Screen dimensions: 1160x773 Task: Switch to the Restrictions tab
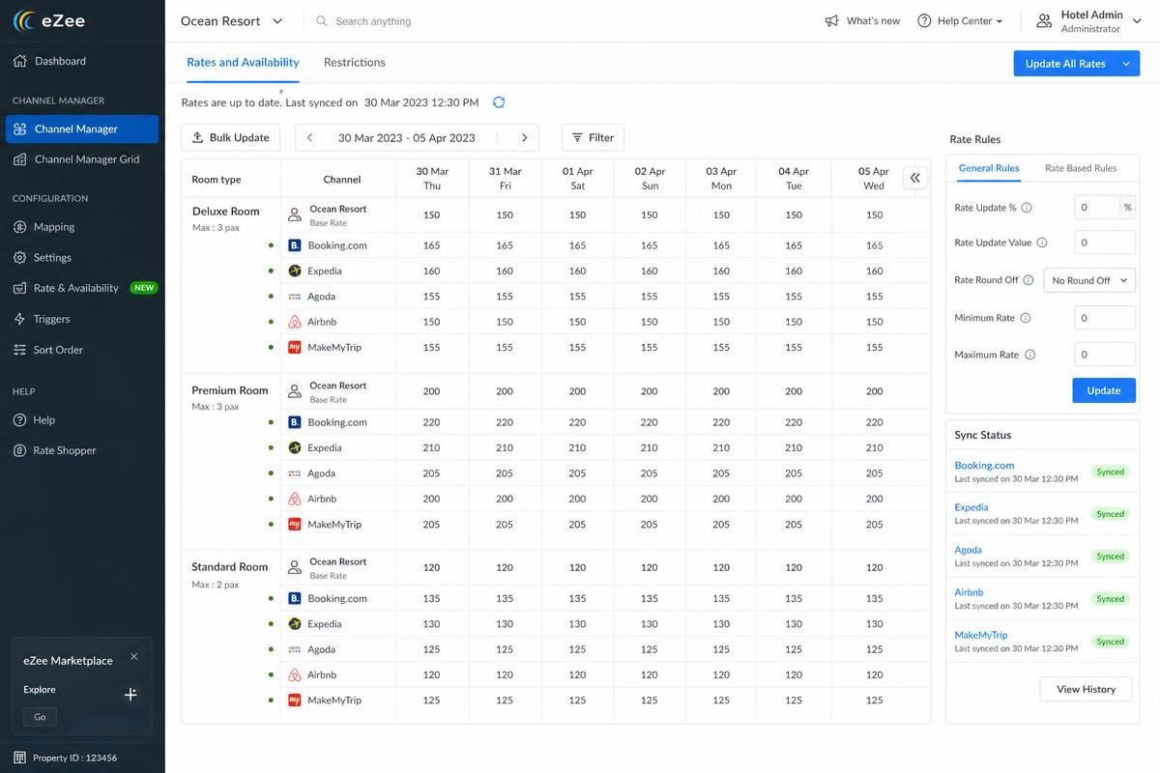coord(355,63)
